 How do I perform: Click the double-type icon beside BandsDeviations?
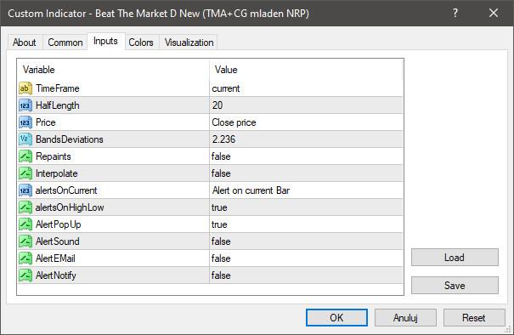(25, 139)
